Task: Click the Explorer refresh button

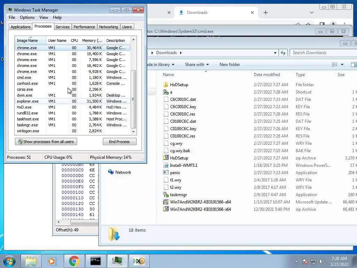Action: [283, 53]
